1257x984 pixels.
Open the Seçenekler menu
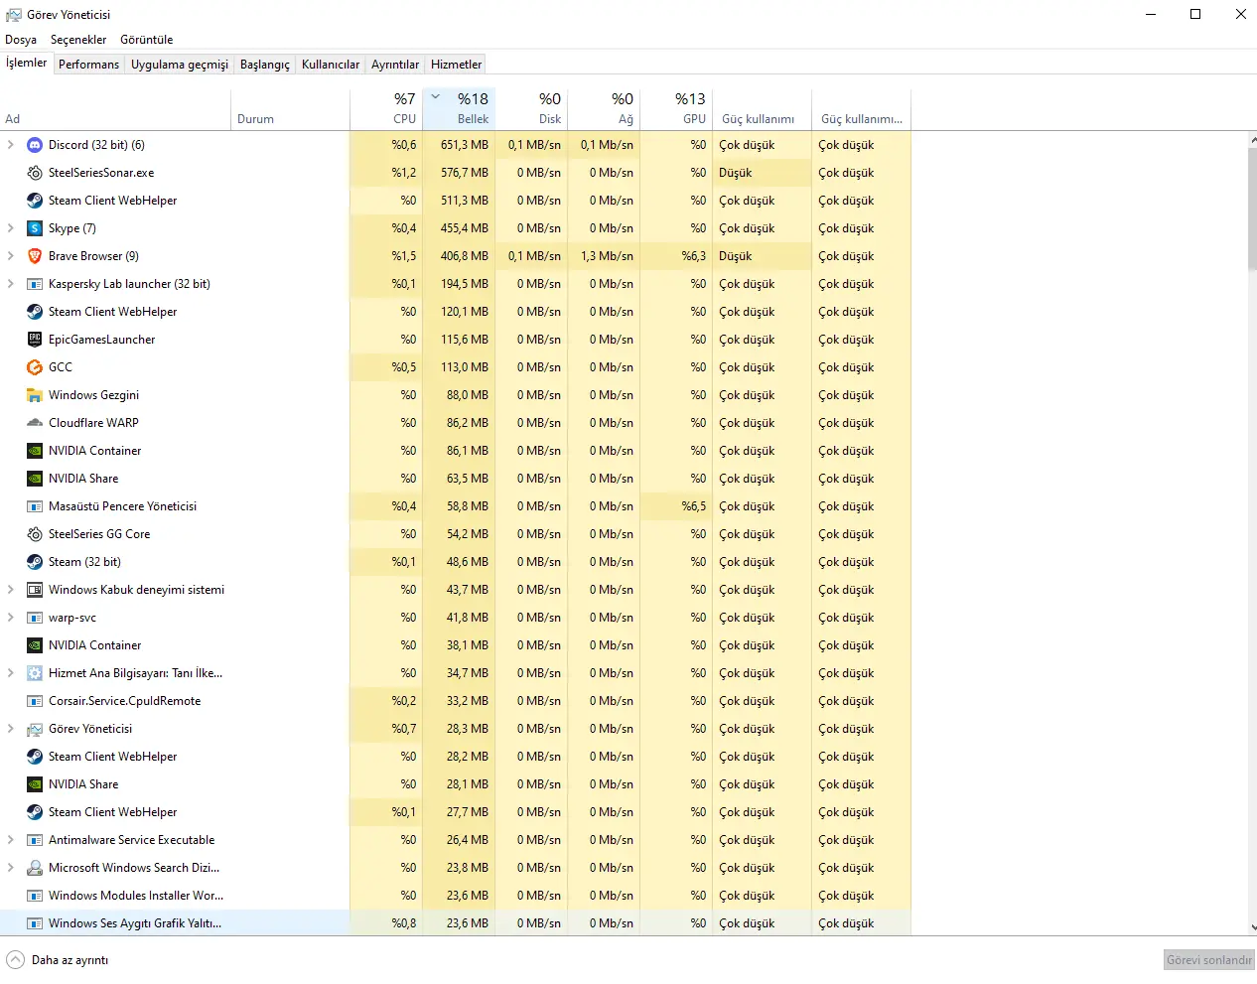pos(78,40)
